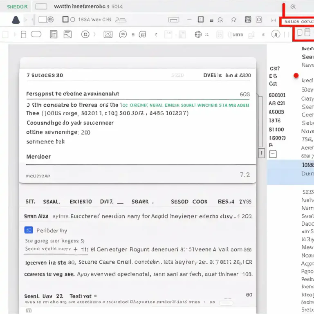Viewport: 314px width, 314px height.
Task: Click the wide rectangular frame icon
Action: click(x=173, y=20)
